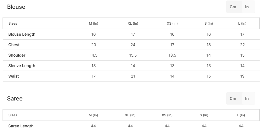The width and height of the screenshot is (263, 137).
Task: Click Chest value 24 for size XL
Action: [x=133, y=45]
